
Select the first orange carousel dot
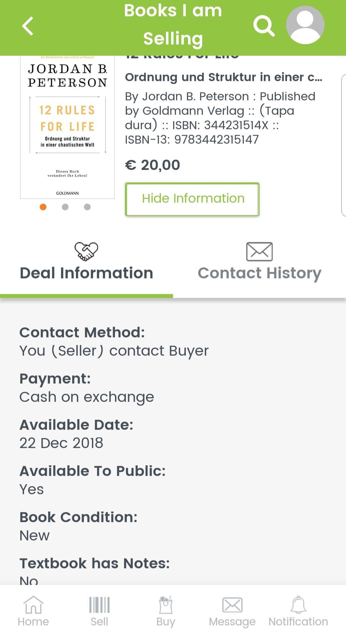click(43, 207)
